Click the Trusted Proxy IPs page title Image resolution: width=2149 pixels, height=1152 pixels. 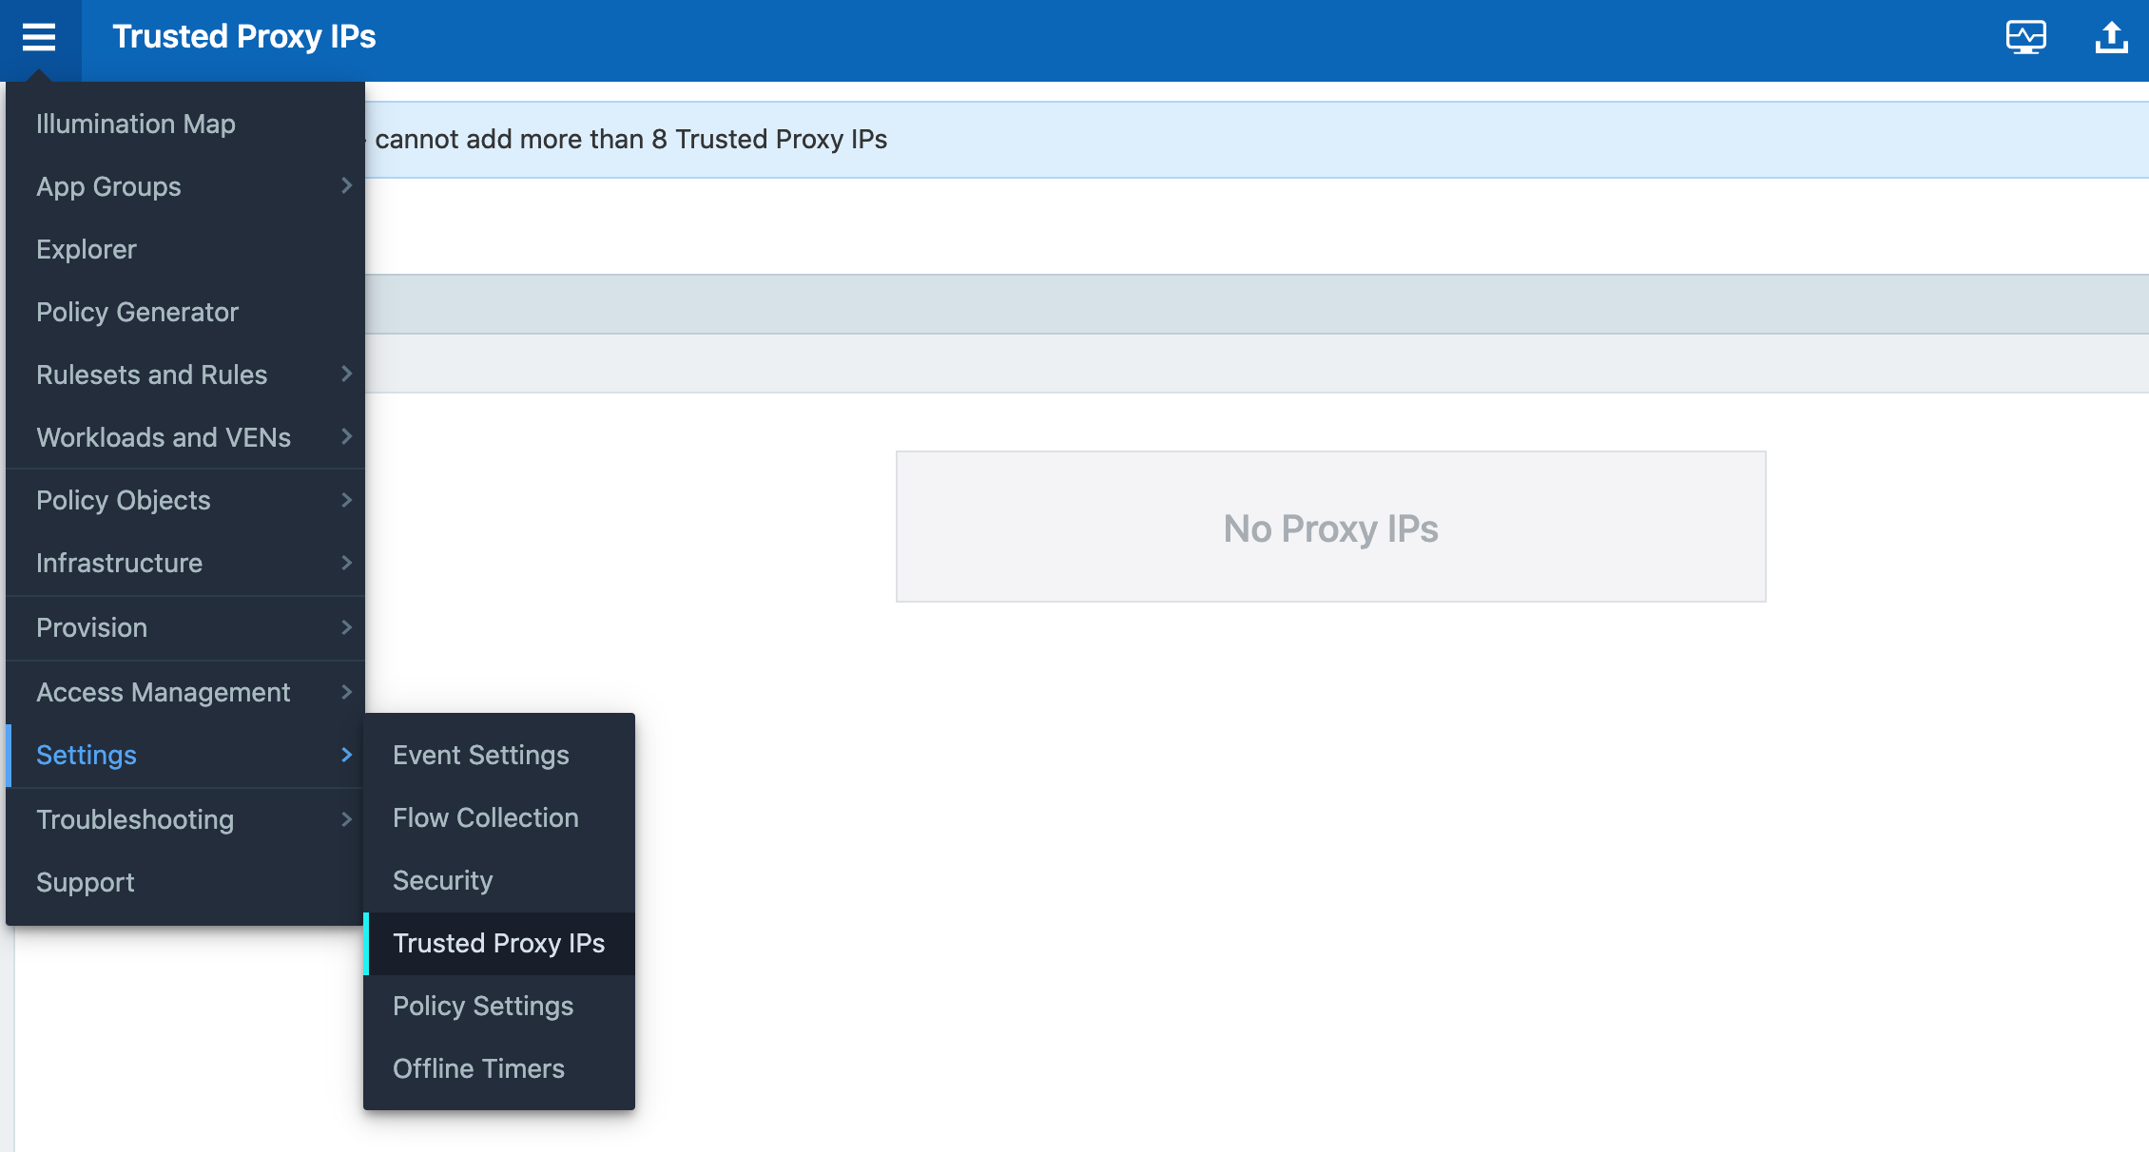pyautogui.click(x=244, y=37)
